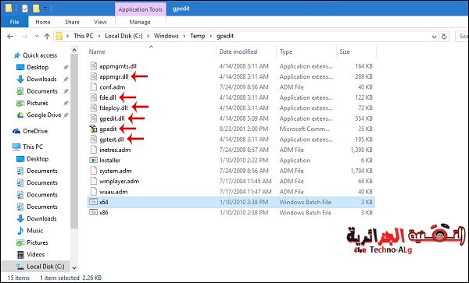
Task: Click the Forward navigation arrow
Action: point(25,36)
